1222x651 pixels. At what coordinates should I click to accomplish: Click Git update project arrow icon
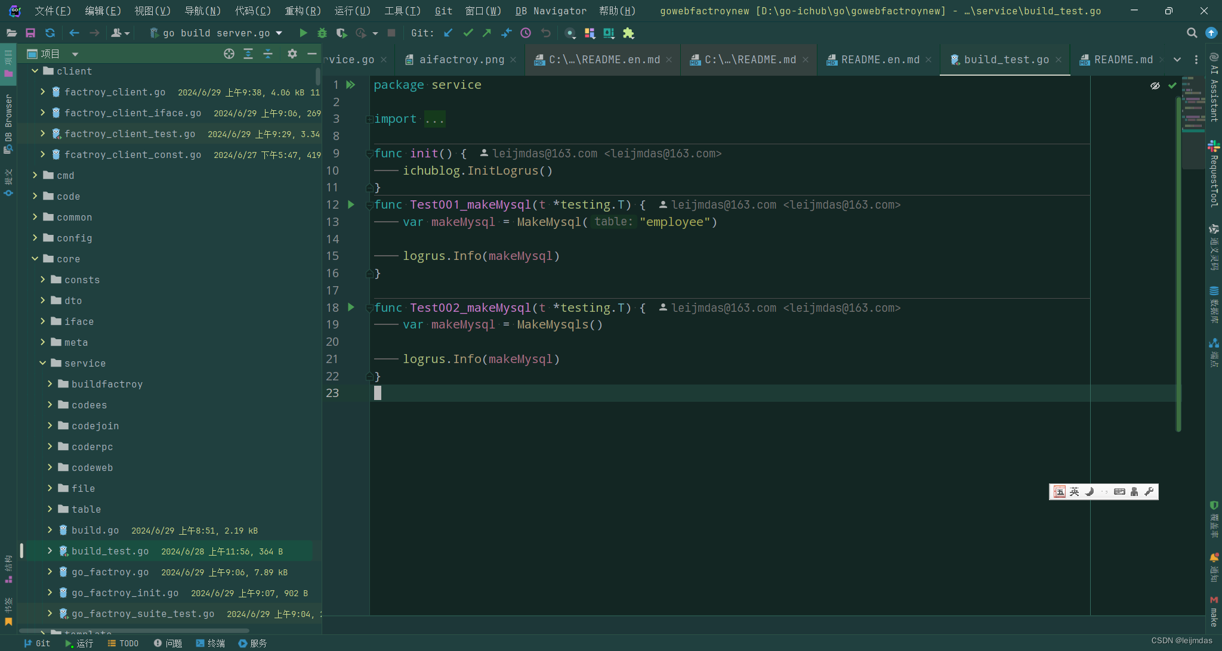449,33
